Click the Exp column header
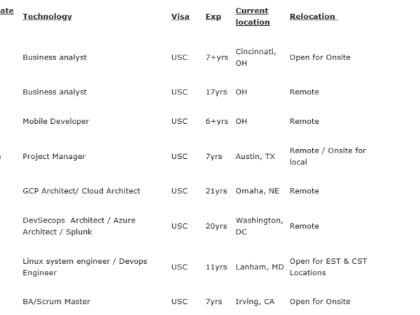This screenshot has height=315, width=420. click(213, 17)
